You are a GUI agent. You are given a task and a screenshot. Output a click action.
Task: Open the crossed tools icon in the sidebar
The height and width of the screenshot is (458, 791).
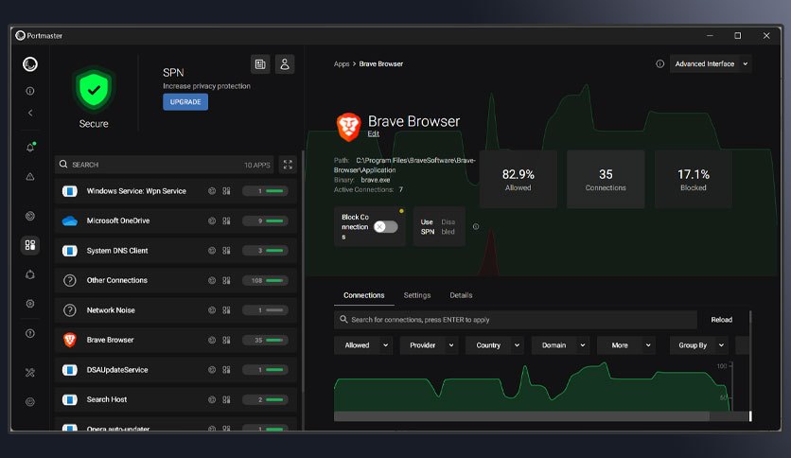click(x=30, y=372)
